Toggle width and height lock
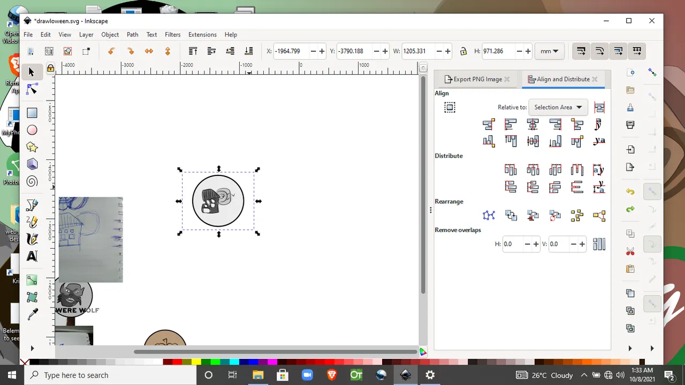 point(463,51)
